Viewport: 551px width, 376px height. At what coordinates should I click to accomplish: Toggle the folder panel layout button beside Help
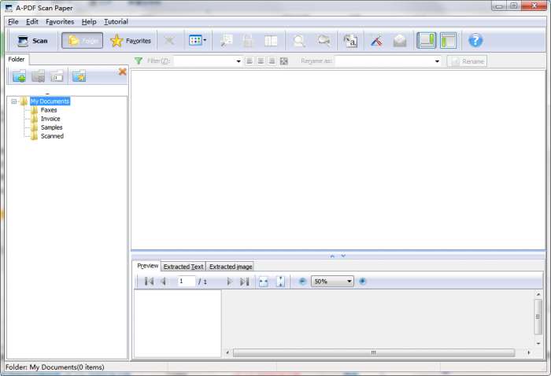tap(448, 41)
